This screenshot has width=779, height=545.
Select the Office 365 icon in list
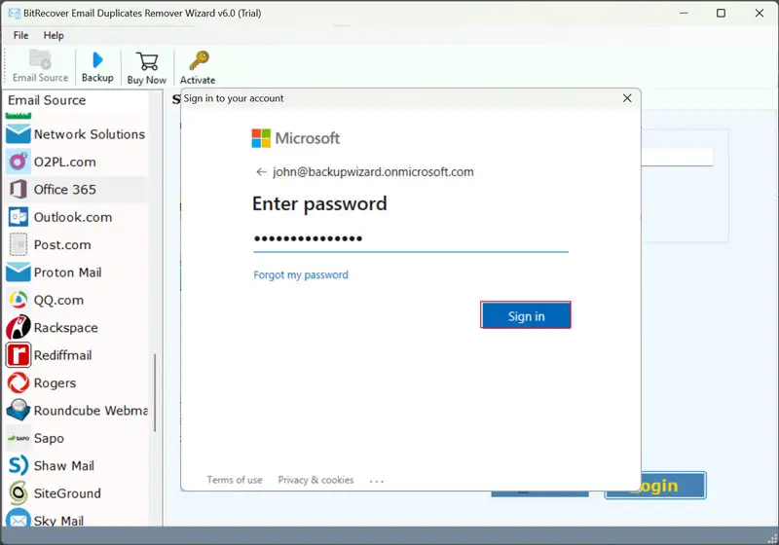[x=19, y=189]
